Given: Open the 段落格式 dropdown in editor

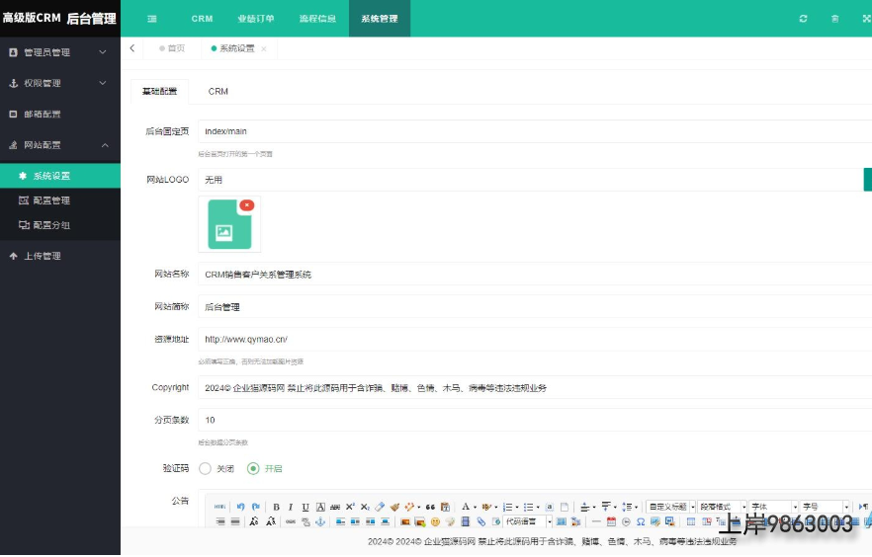Looking at the screenshot, I should [722, 507].
